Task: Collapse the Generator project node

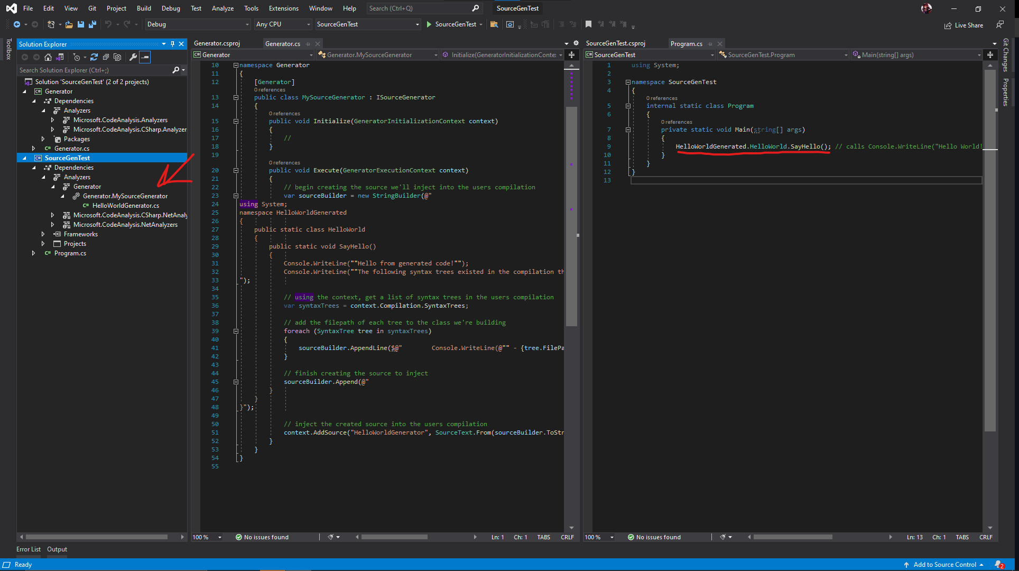Action: [24, 91]
